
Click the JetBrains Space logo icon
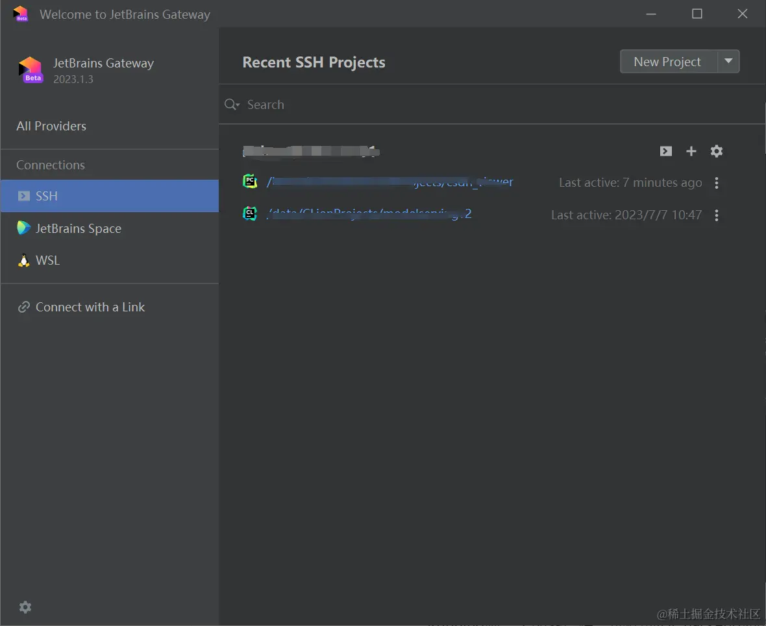[23, 228]
